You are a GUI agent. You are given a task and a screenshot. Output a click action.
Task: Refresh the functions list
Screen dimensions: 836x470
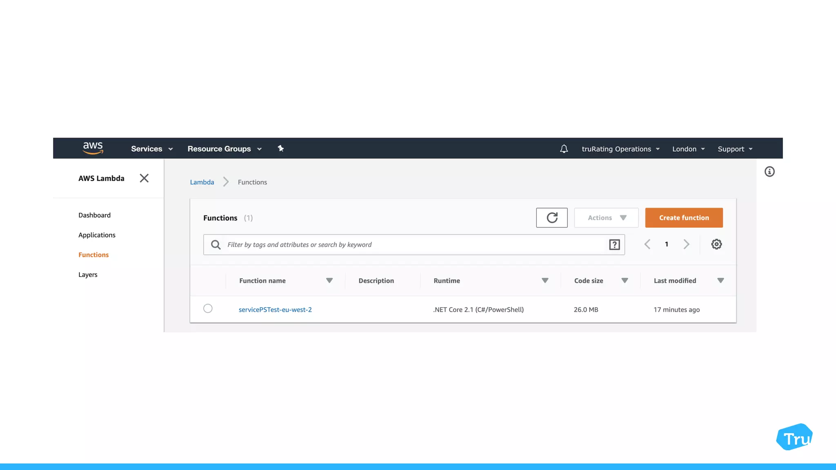(x=551, y=218)
